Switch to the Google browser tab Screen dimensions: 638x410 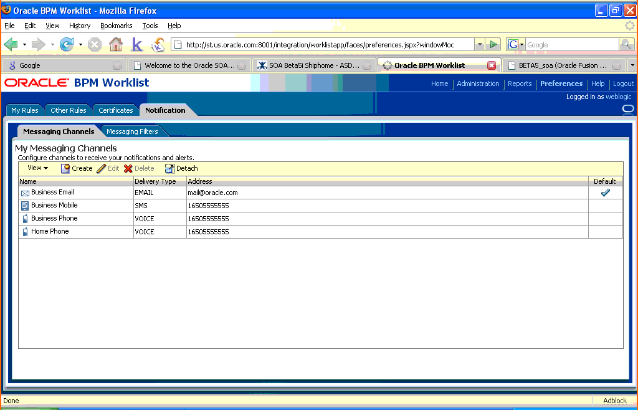(x=63, y=65)
